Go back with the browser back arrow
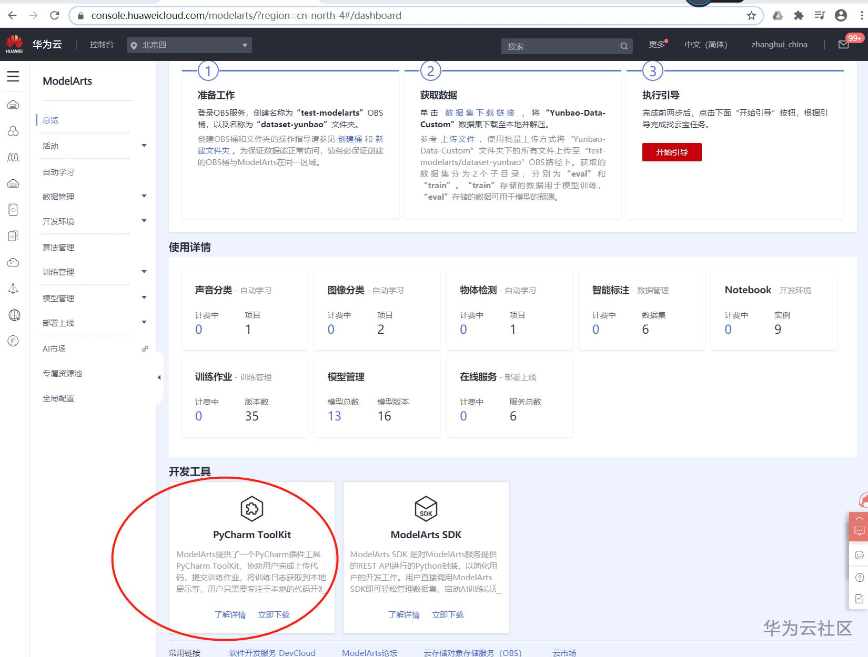Image resolution: width=868 pixels, height=657 pixels. pos(12,15)
